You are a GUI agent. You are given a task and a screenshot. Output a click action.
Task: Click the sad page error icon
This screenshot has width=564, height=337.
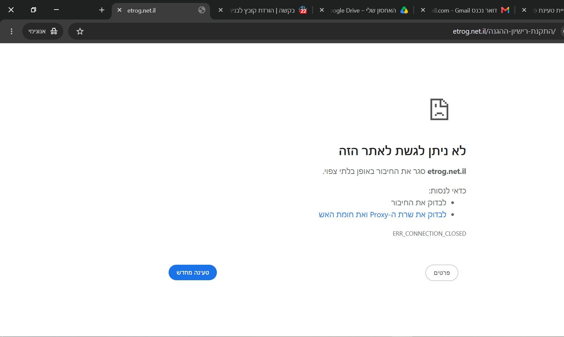[x=439, y=109]
